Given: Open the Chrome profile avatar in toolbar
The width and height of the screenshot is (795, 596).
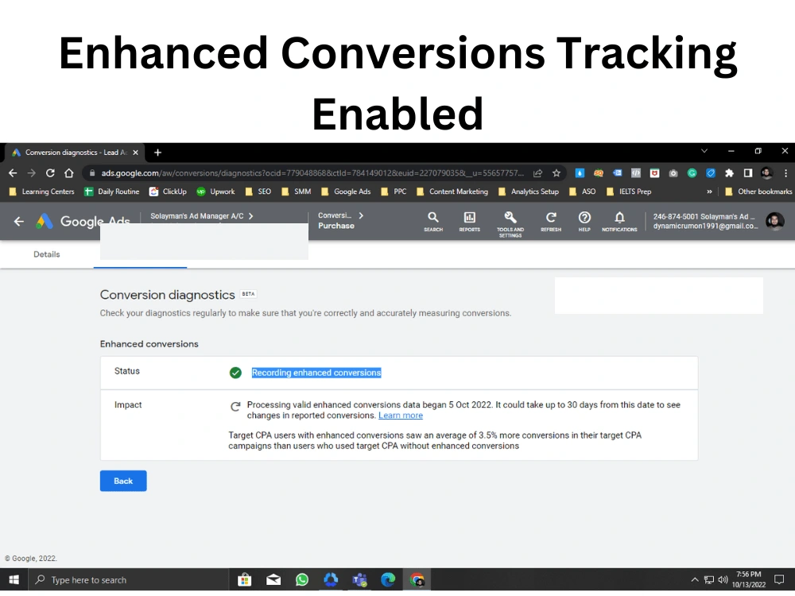Looking at the screenshot, I should click(x=766, y=173).
